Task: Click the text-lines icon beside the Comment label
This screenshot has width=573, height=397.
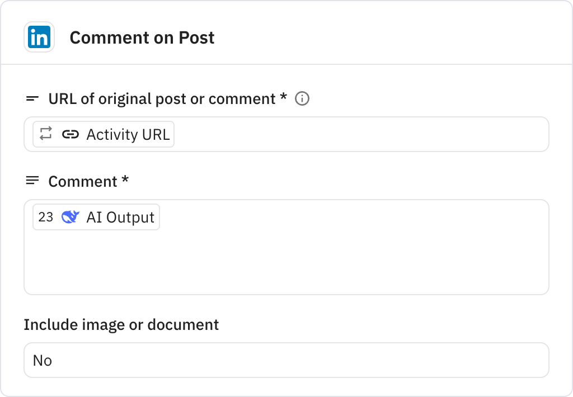Action: pyautogui.click(x=32, y=180)
